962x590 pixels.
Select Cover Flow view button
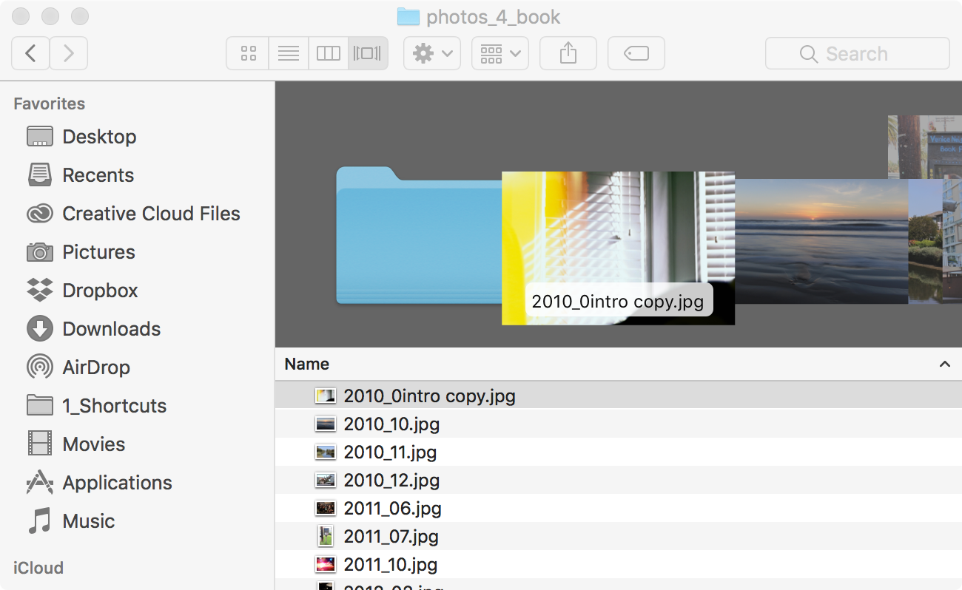pos(368,53)
